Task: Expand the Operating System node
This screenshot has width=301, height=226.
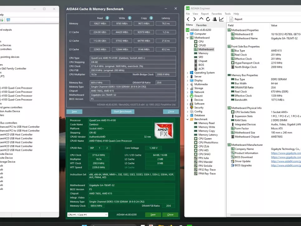Action: [x=188, y=73]
